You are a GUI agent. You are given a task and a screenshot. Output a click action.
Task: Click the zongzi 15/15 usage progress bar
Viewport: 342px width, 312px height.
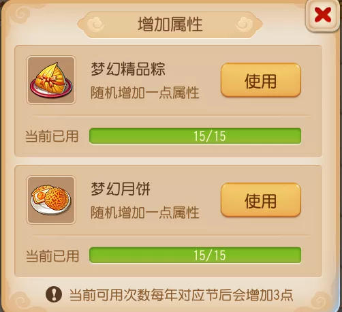[x=195, y=136]
